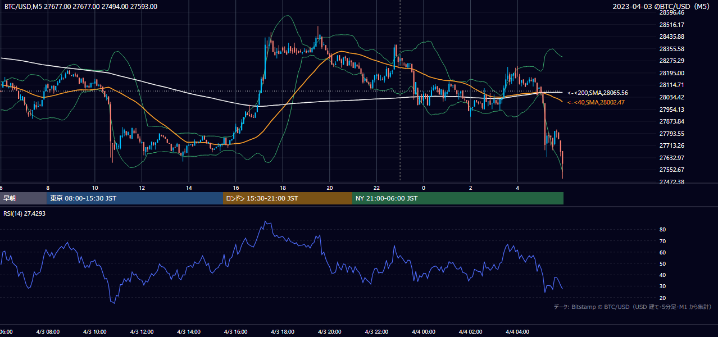
Task: Click the NY 21:00-06:00 JST session bar
Action: (x=458, y=198)
